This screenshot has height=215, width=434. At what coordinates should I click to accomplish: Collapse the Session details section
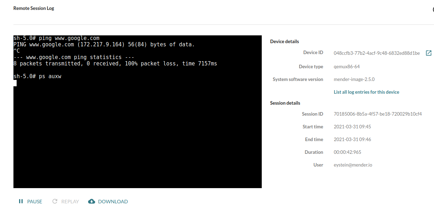pyautogui.click(x=285, y=103)
